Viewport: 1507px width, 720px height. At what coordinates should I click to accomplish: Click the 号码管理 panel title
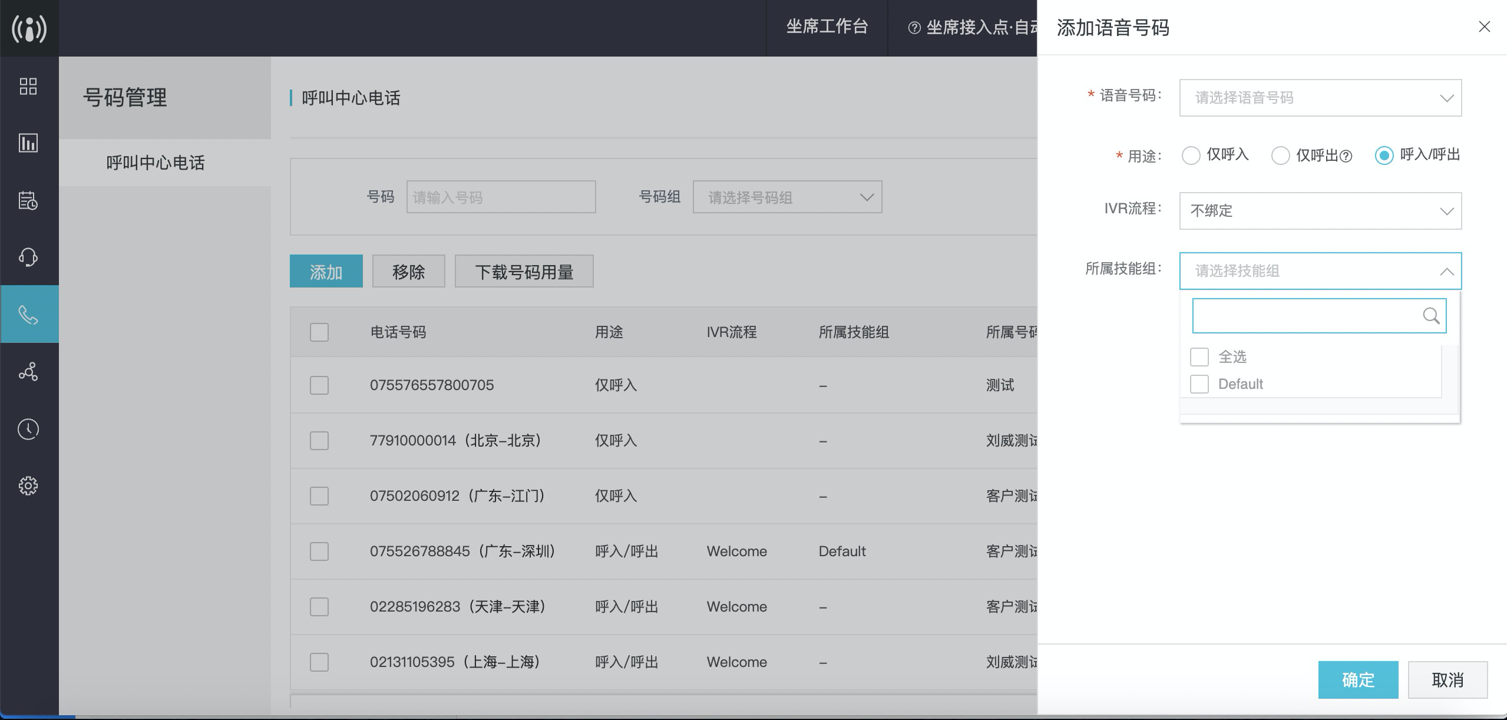[125, 98]
